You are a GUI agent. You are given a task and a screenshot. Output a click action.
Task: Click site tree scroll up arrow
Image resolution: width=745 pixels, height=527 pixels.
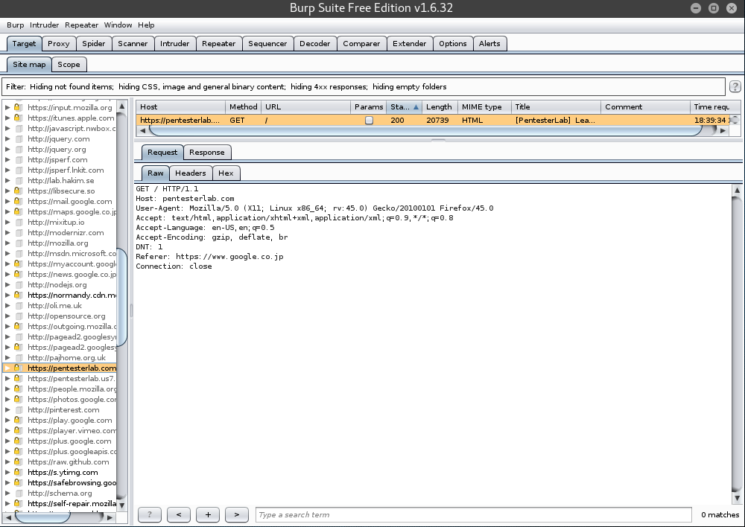(x=121, y=106)
